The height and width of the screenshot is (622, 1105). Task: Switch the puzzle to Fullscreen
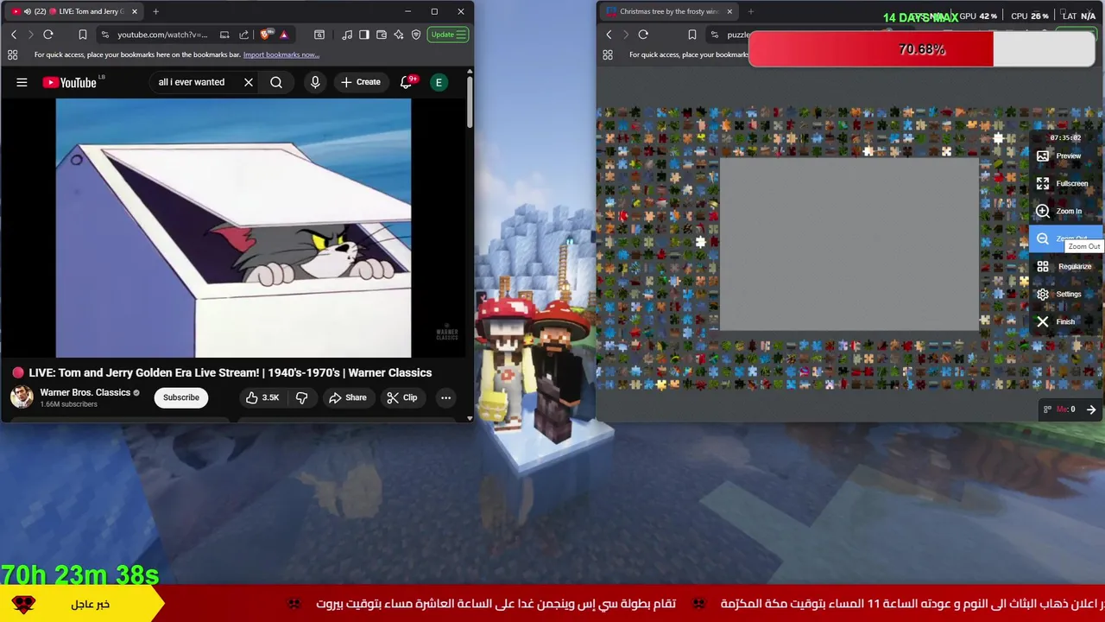pyautogui.click(x=1066, y=183)
